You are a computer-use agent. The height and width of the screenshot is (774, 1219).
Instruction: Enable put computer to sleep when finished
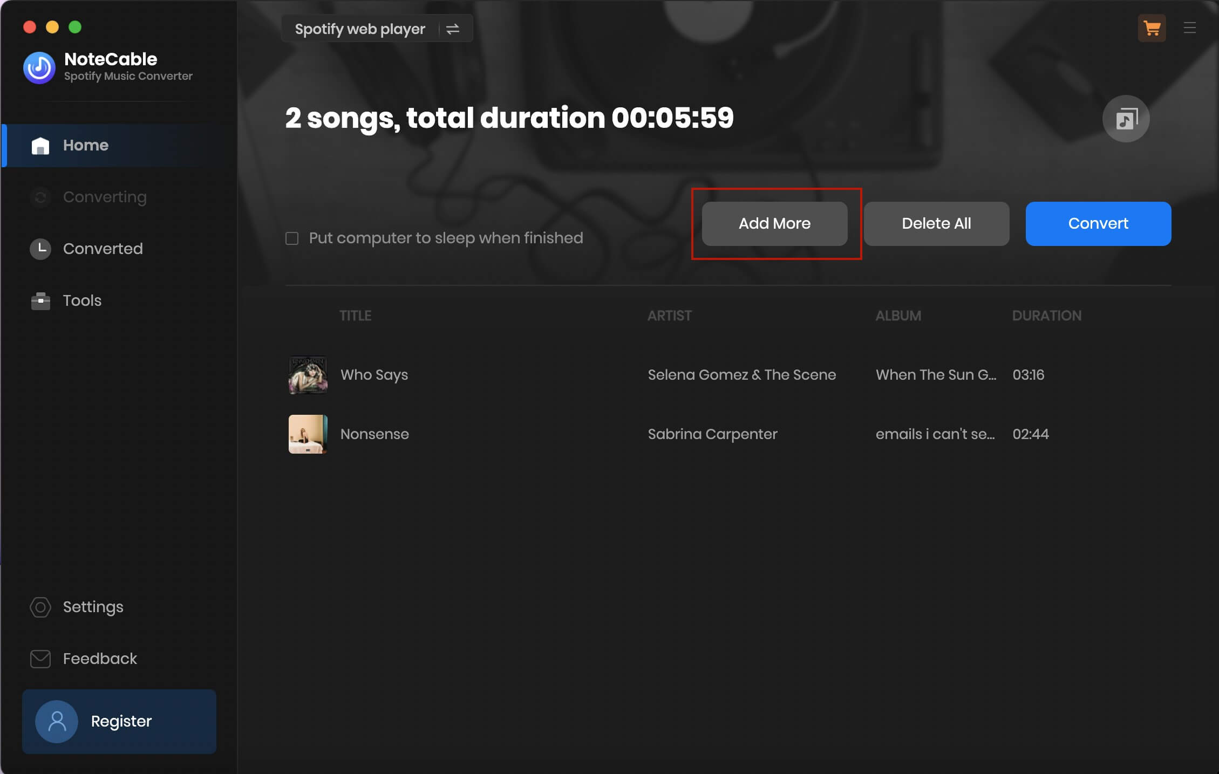click(x=292, y=238)
